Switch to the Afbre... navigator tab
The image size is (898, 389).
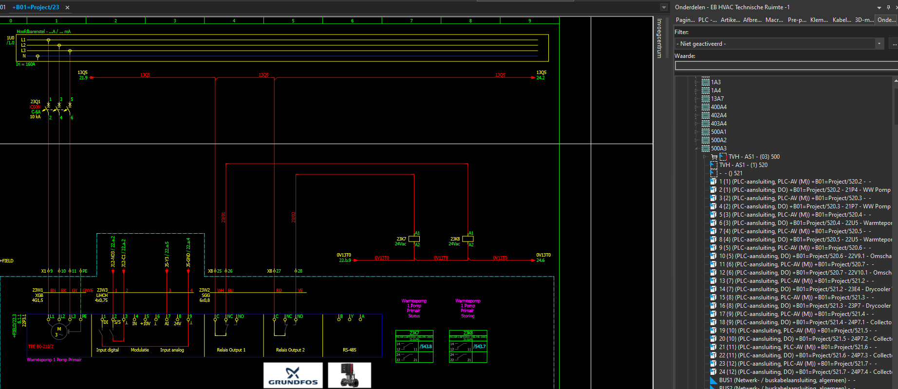tap(752, 20)
